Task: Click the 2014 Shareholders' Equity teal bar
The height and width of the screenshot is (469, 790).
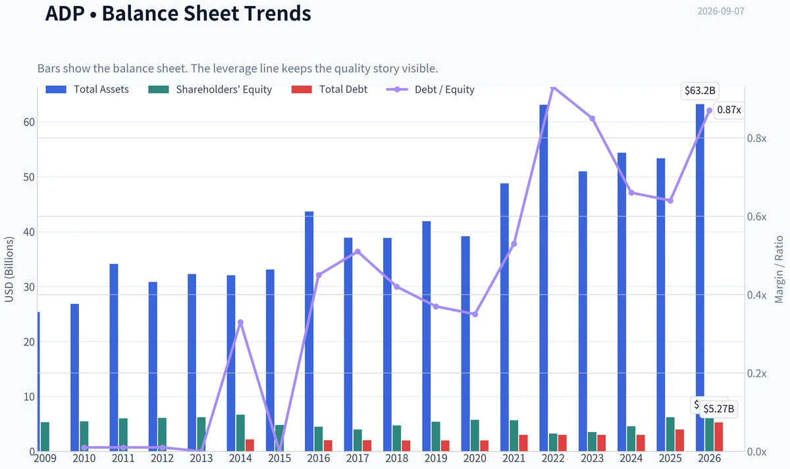Action: click(240, 433)
